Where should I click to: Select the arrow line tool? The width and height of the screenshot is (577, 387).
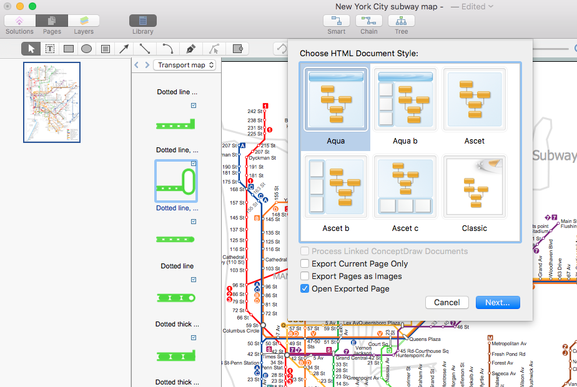124,49
